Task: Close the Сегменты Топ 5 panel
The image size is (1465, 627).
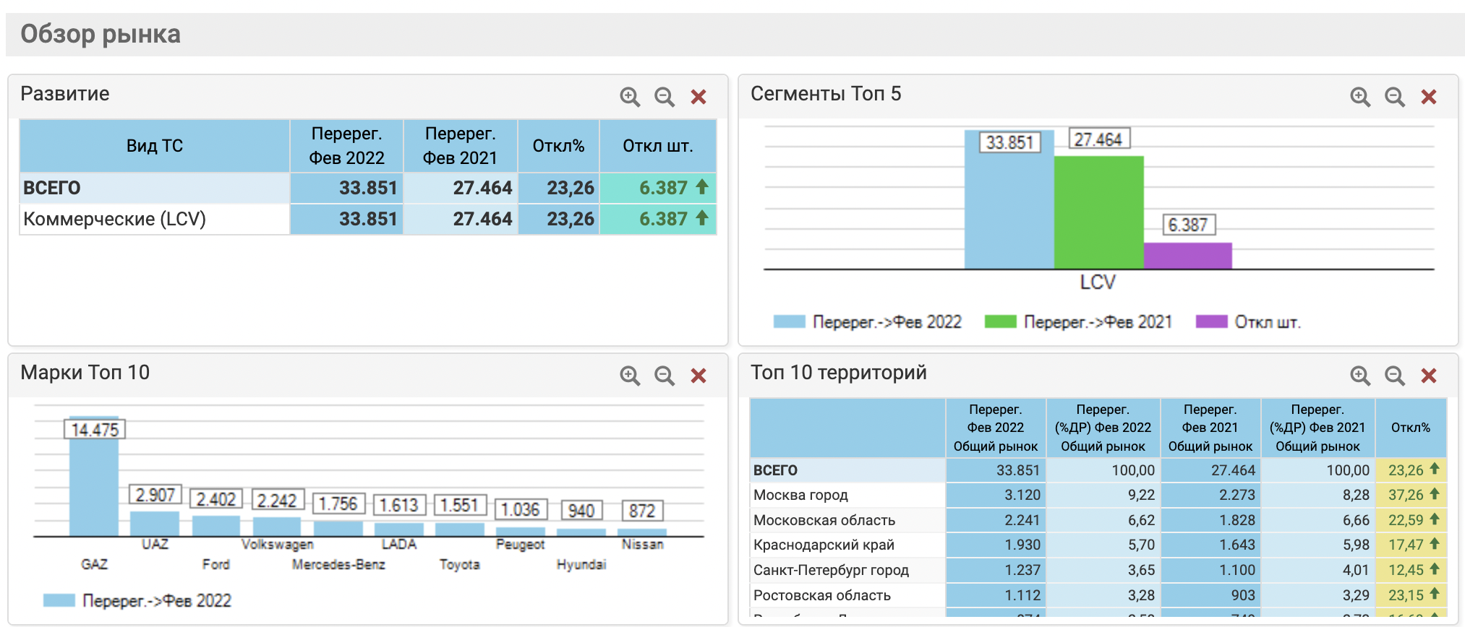Action: (x=1429, y=97)
